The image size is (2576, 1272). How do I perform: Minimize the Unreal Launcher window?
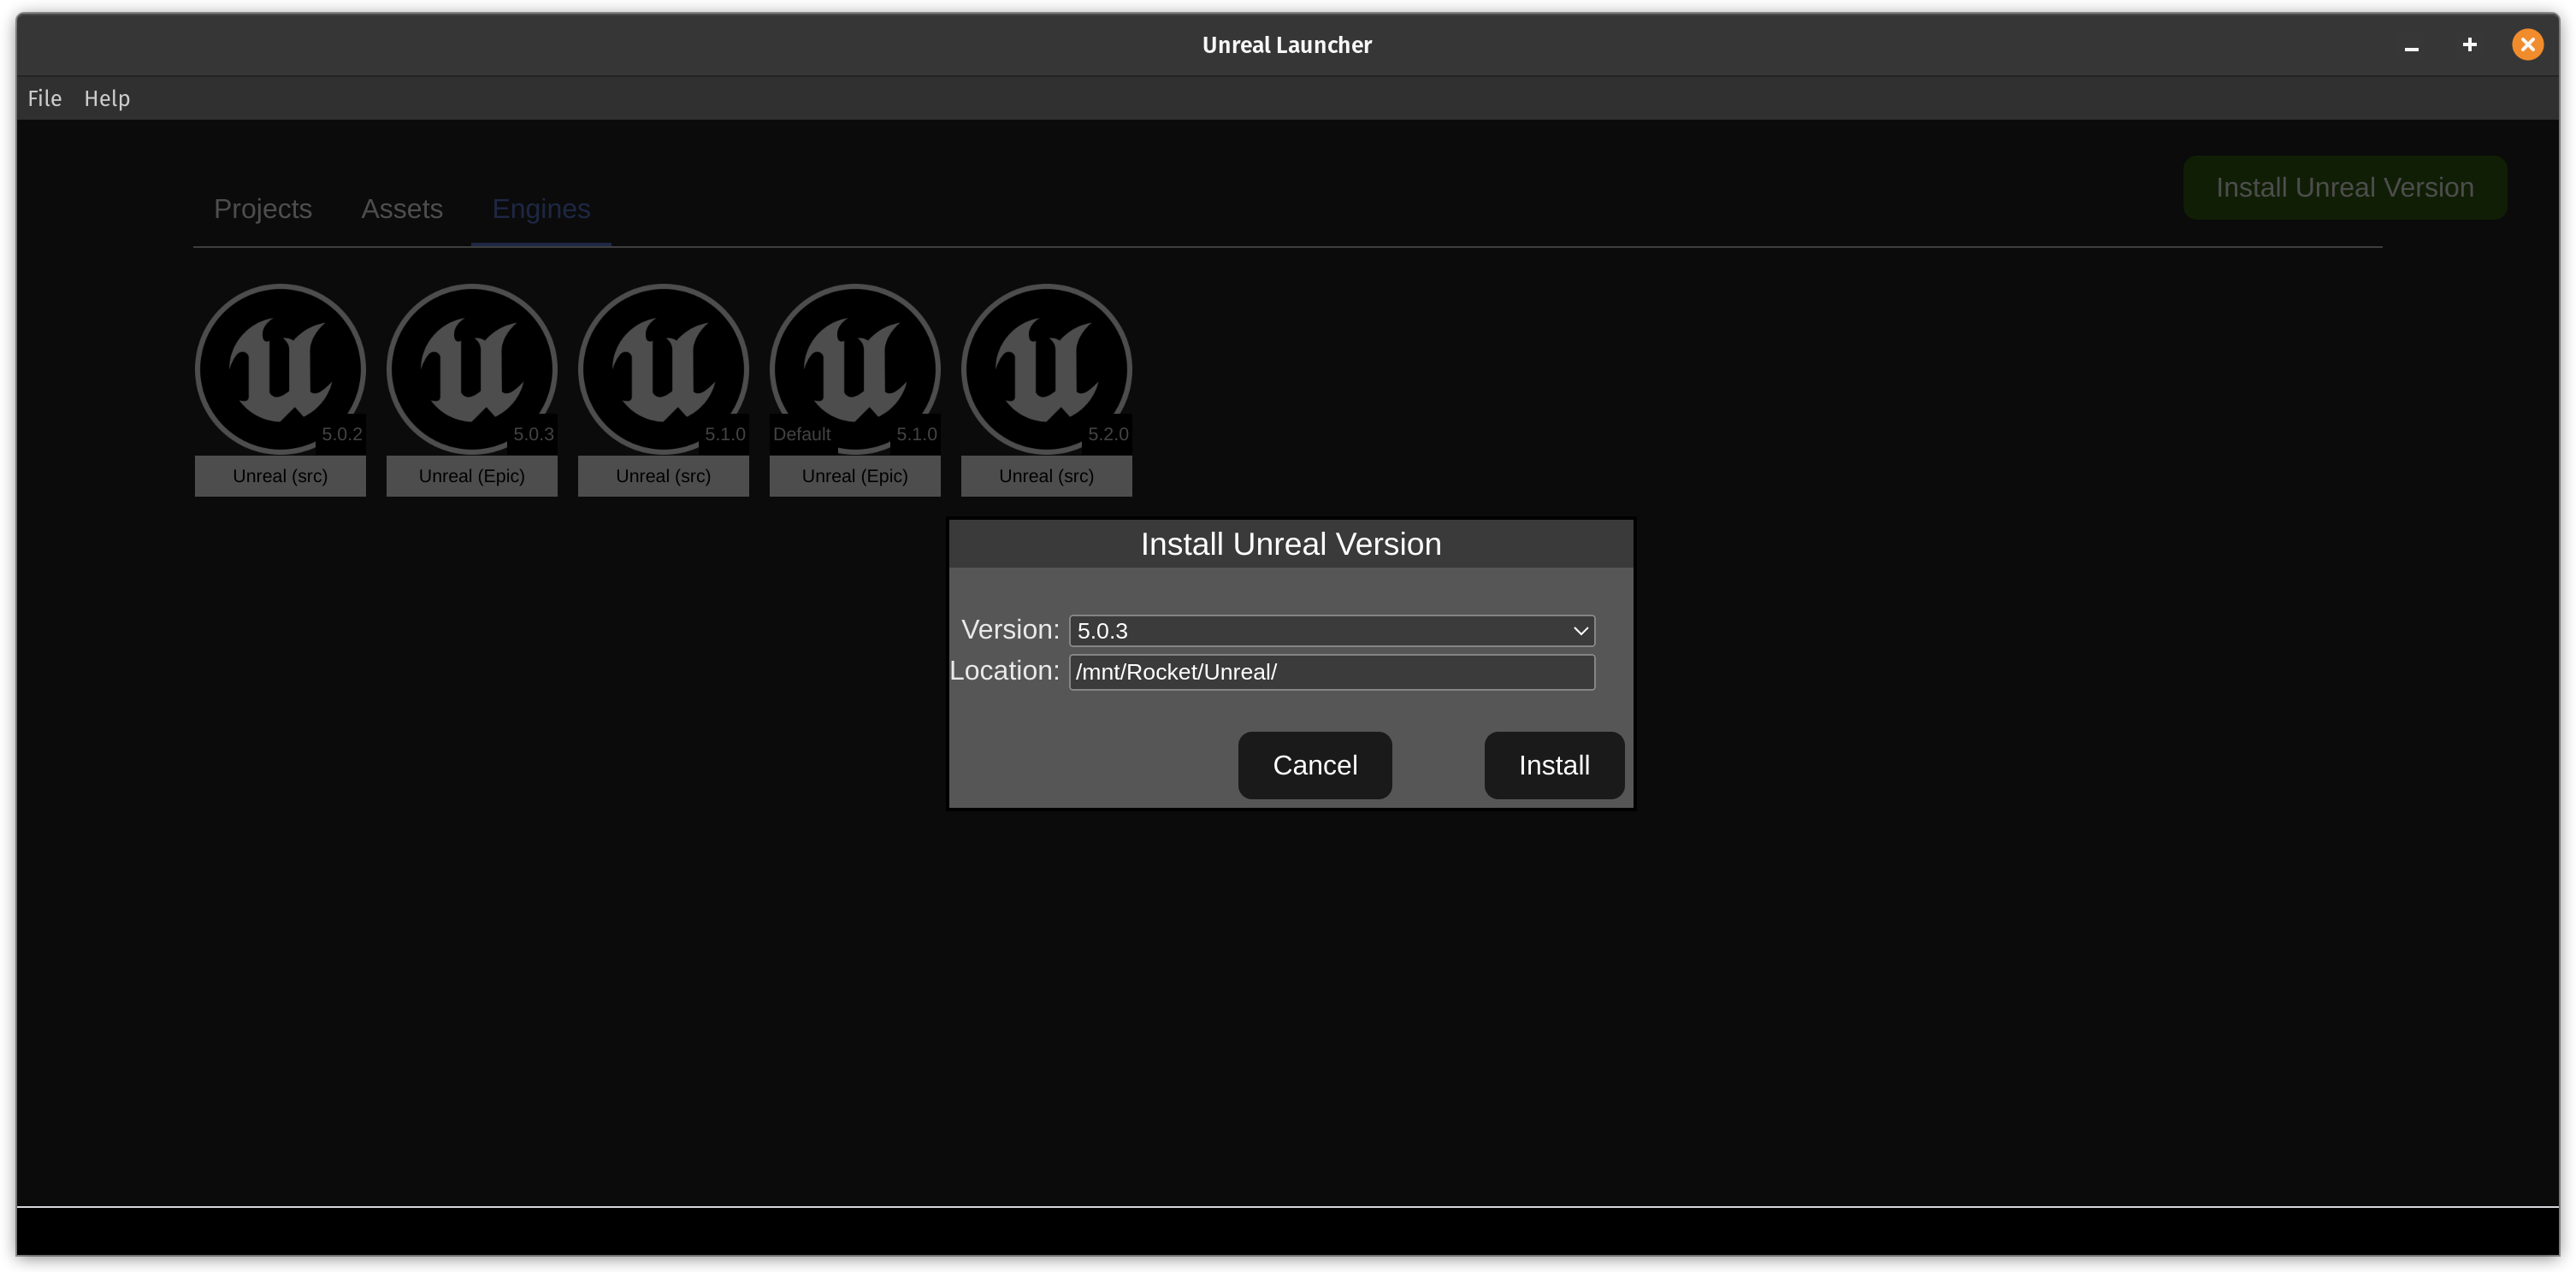[2411, 45]
